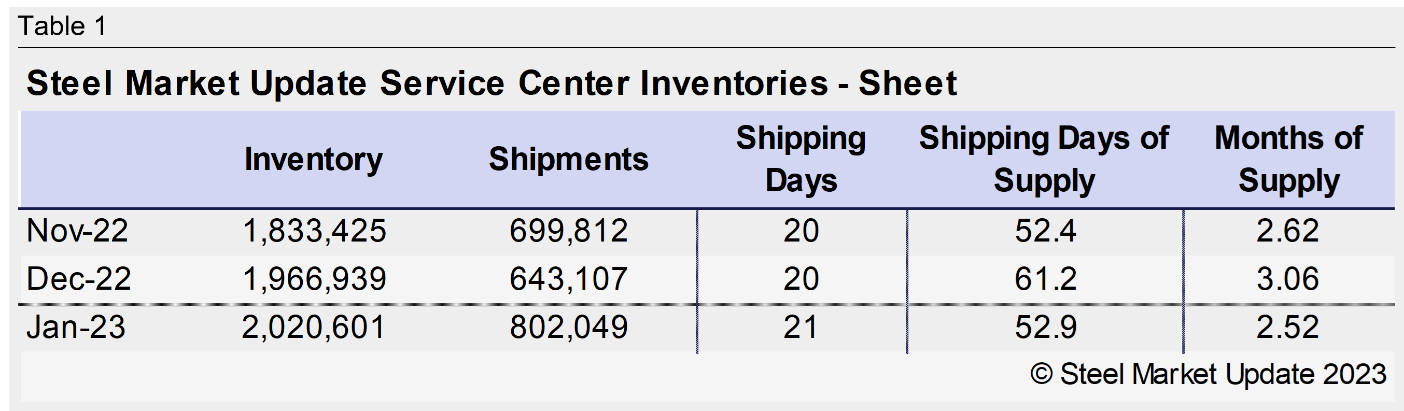Click the Dec-22 shipments value 643,107

click(x=568, y=278)
